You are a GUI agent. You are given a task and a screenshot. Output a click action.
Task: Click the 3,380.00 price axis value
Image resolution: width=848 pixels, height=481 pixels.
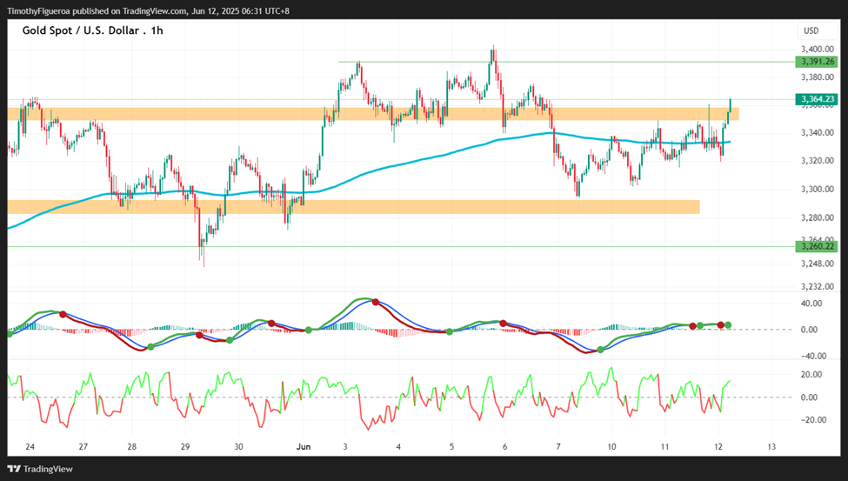(818, 77)
